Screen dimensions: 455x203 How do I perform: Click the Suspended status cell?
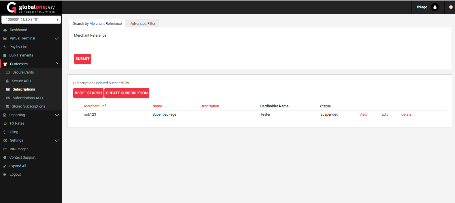(329, 114)
